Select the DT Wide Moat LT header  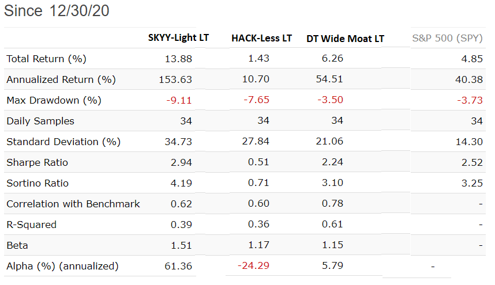pos(345,39)
